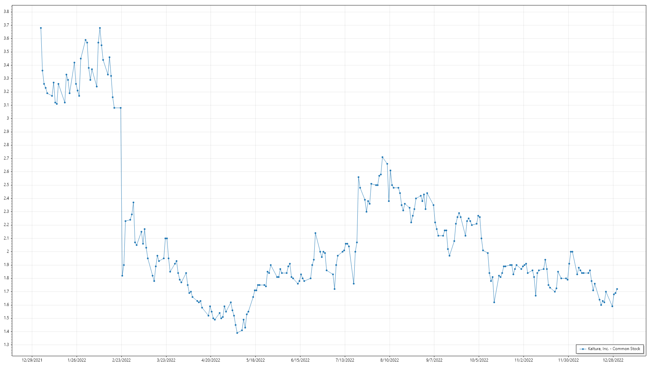Click the 2.5 y-axis value label

pyautogui.click(x=6, y=185)
